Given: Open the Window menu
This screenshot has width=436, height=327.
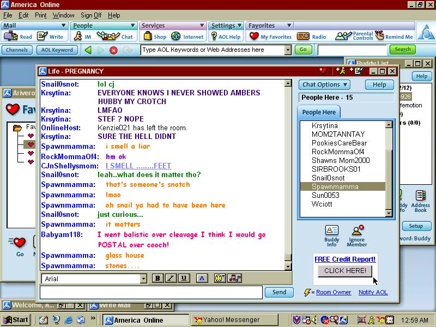Looking at the screenshot, I should (x=63, y=15).
